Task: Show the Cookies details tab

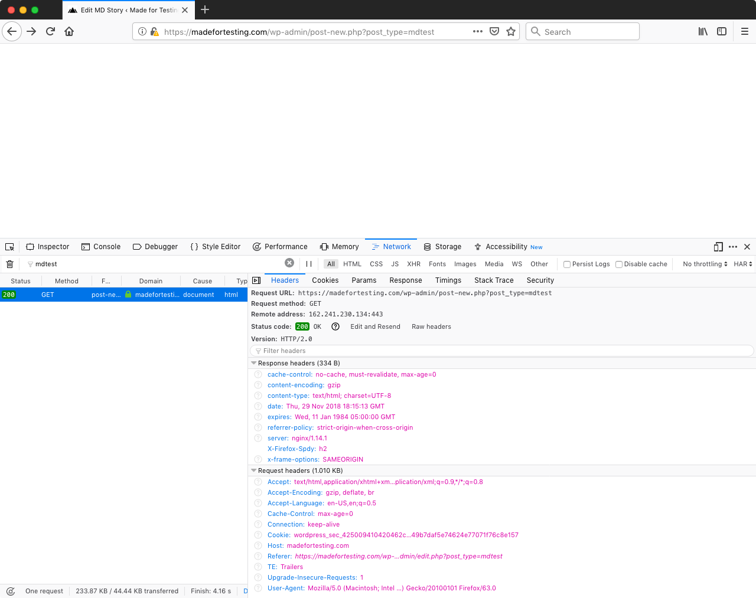Action: tap(325, 280)
